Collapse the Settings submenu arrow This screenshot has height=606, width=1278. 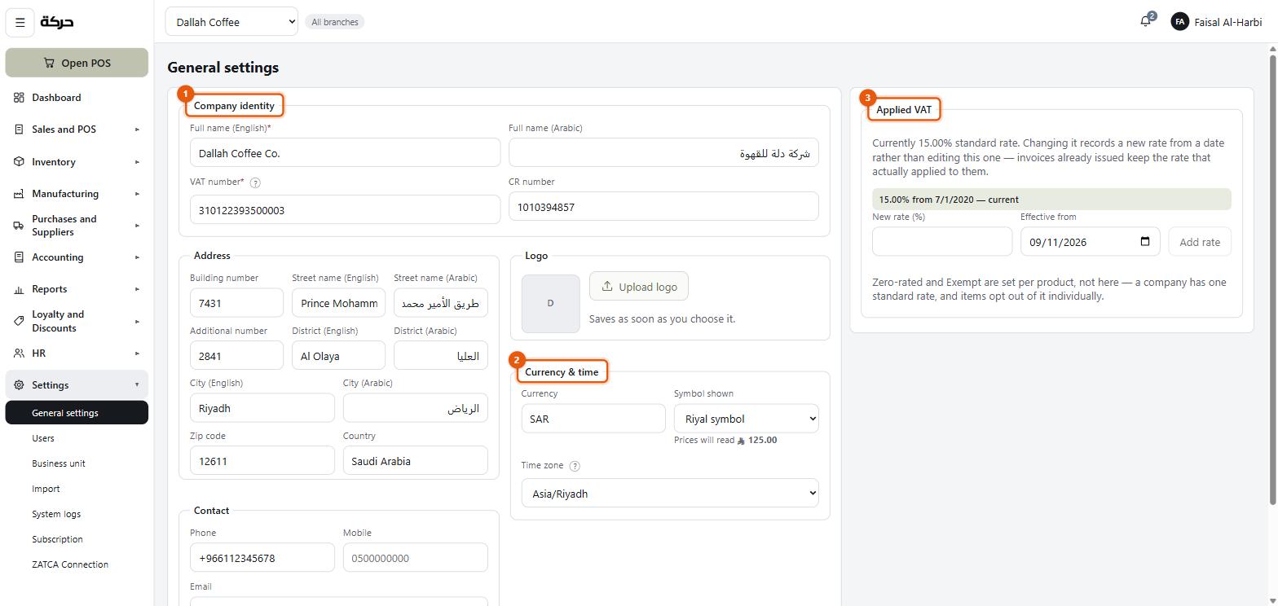click(137, 385)
